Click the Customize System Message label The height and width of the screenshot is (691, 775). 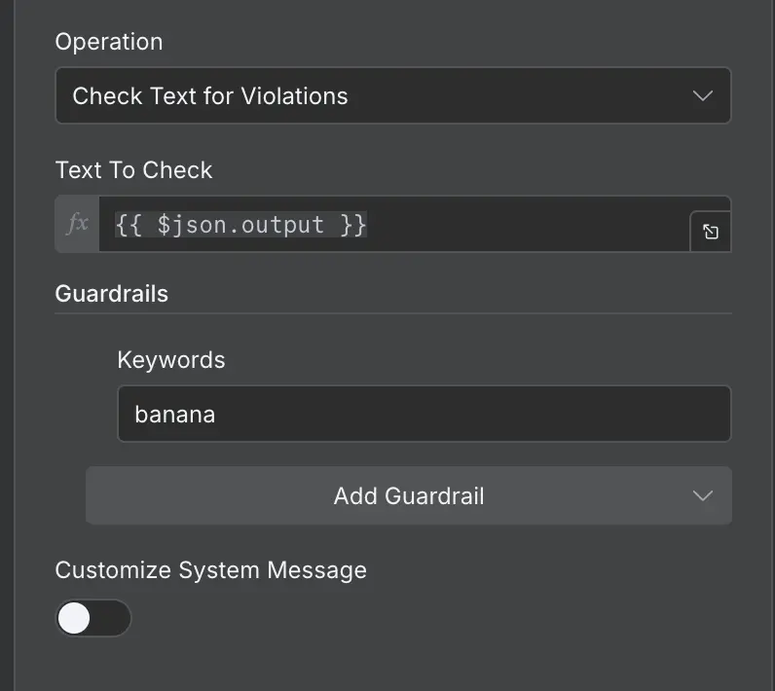pos(210,570)
